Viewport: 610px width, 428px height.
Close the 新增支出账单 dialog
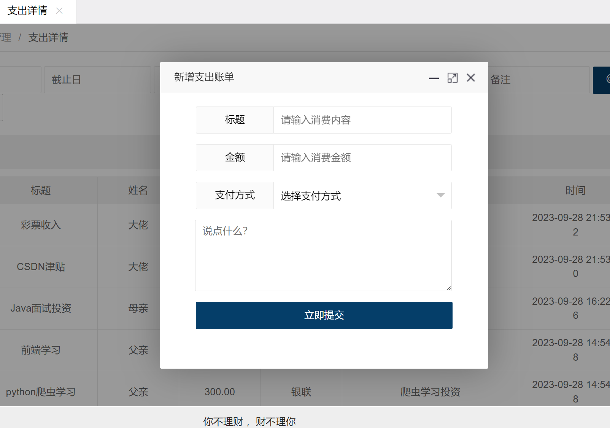471,78
